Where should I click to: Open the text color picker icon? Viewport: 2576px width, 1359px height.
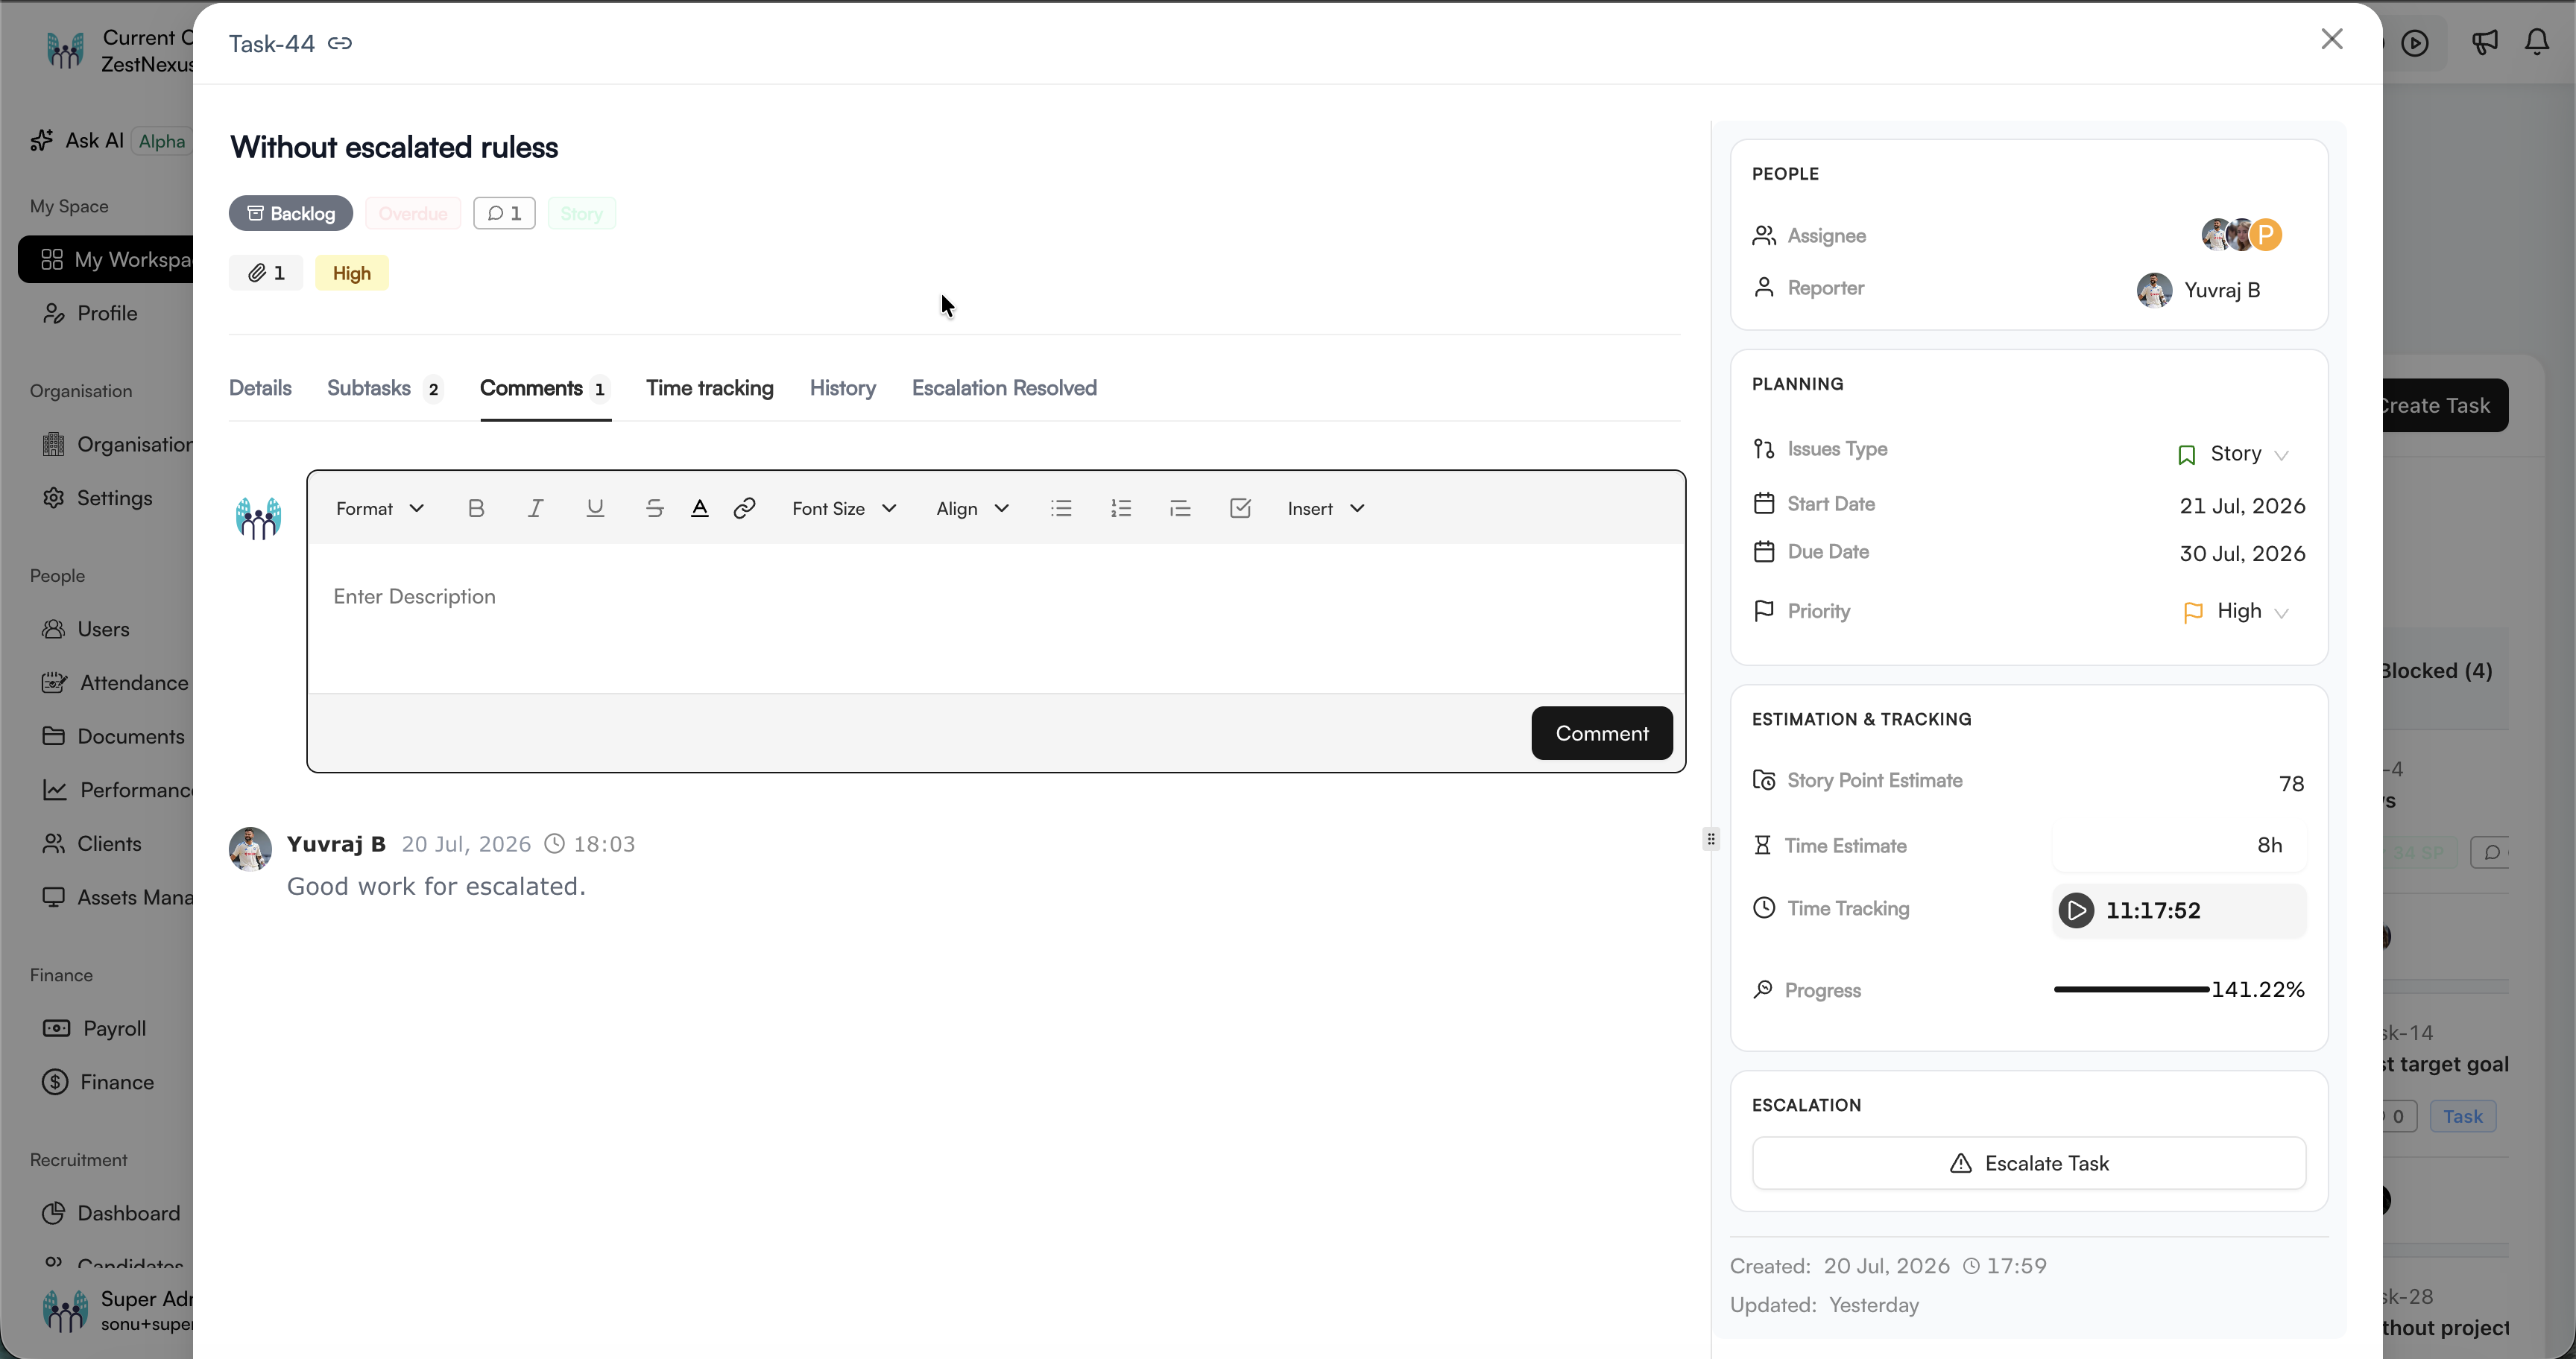(700, 509)
